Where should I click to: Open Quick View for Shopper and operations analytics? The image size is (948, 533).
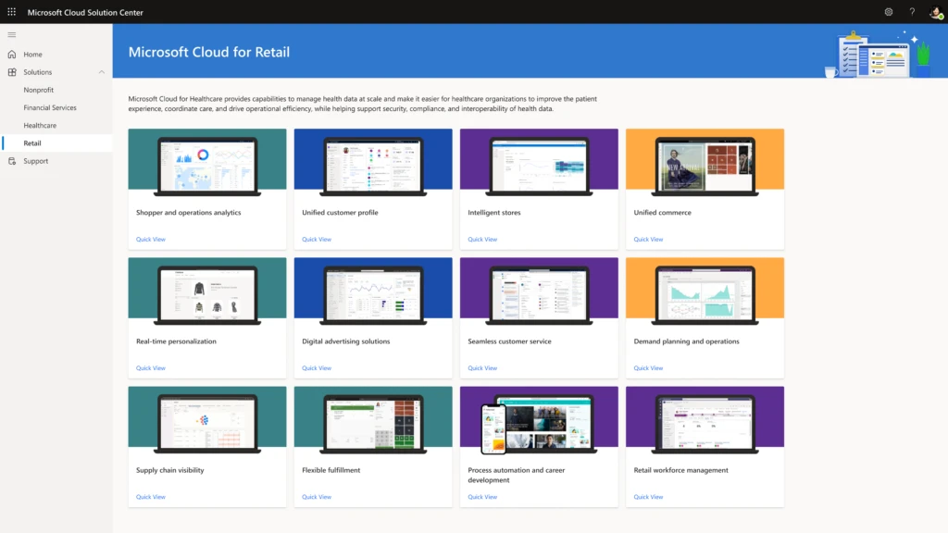point(150,239)
